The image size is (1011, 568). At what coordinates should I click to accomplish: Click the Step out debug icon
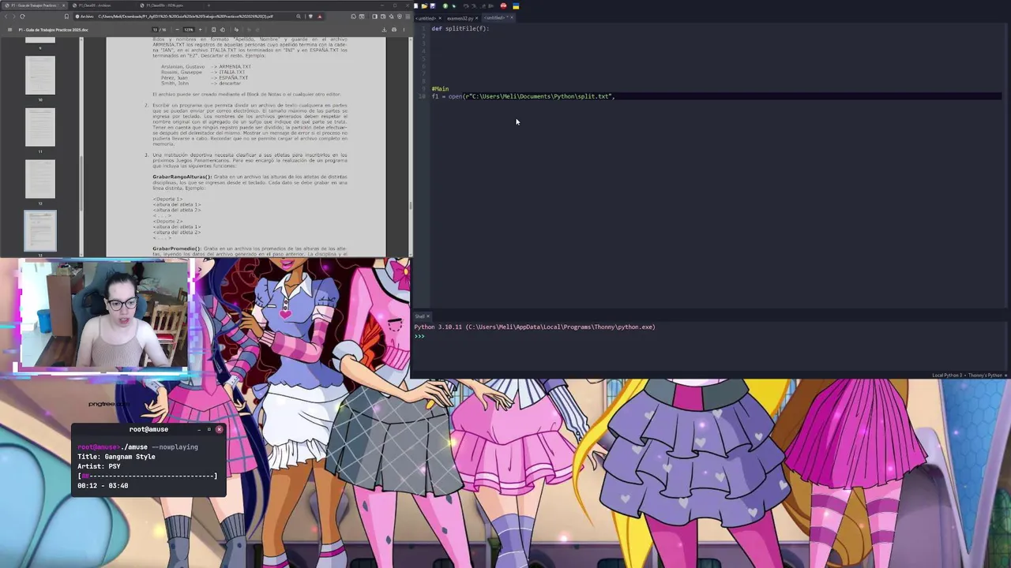click(483, 6)
